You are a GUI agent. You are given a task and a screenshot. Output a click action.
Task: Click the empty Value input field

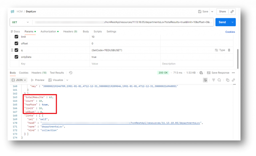(x=125, y=64)
